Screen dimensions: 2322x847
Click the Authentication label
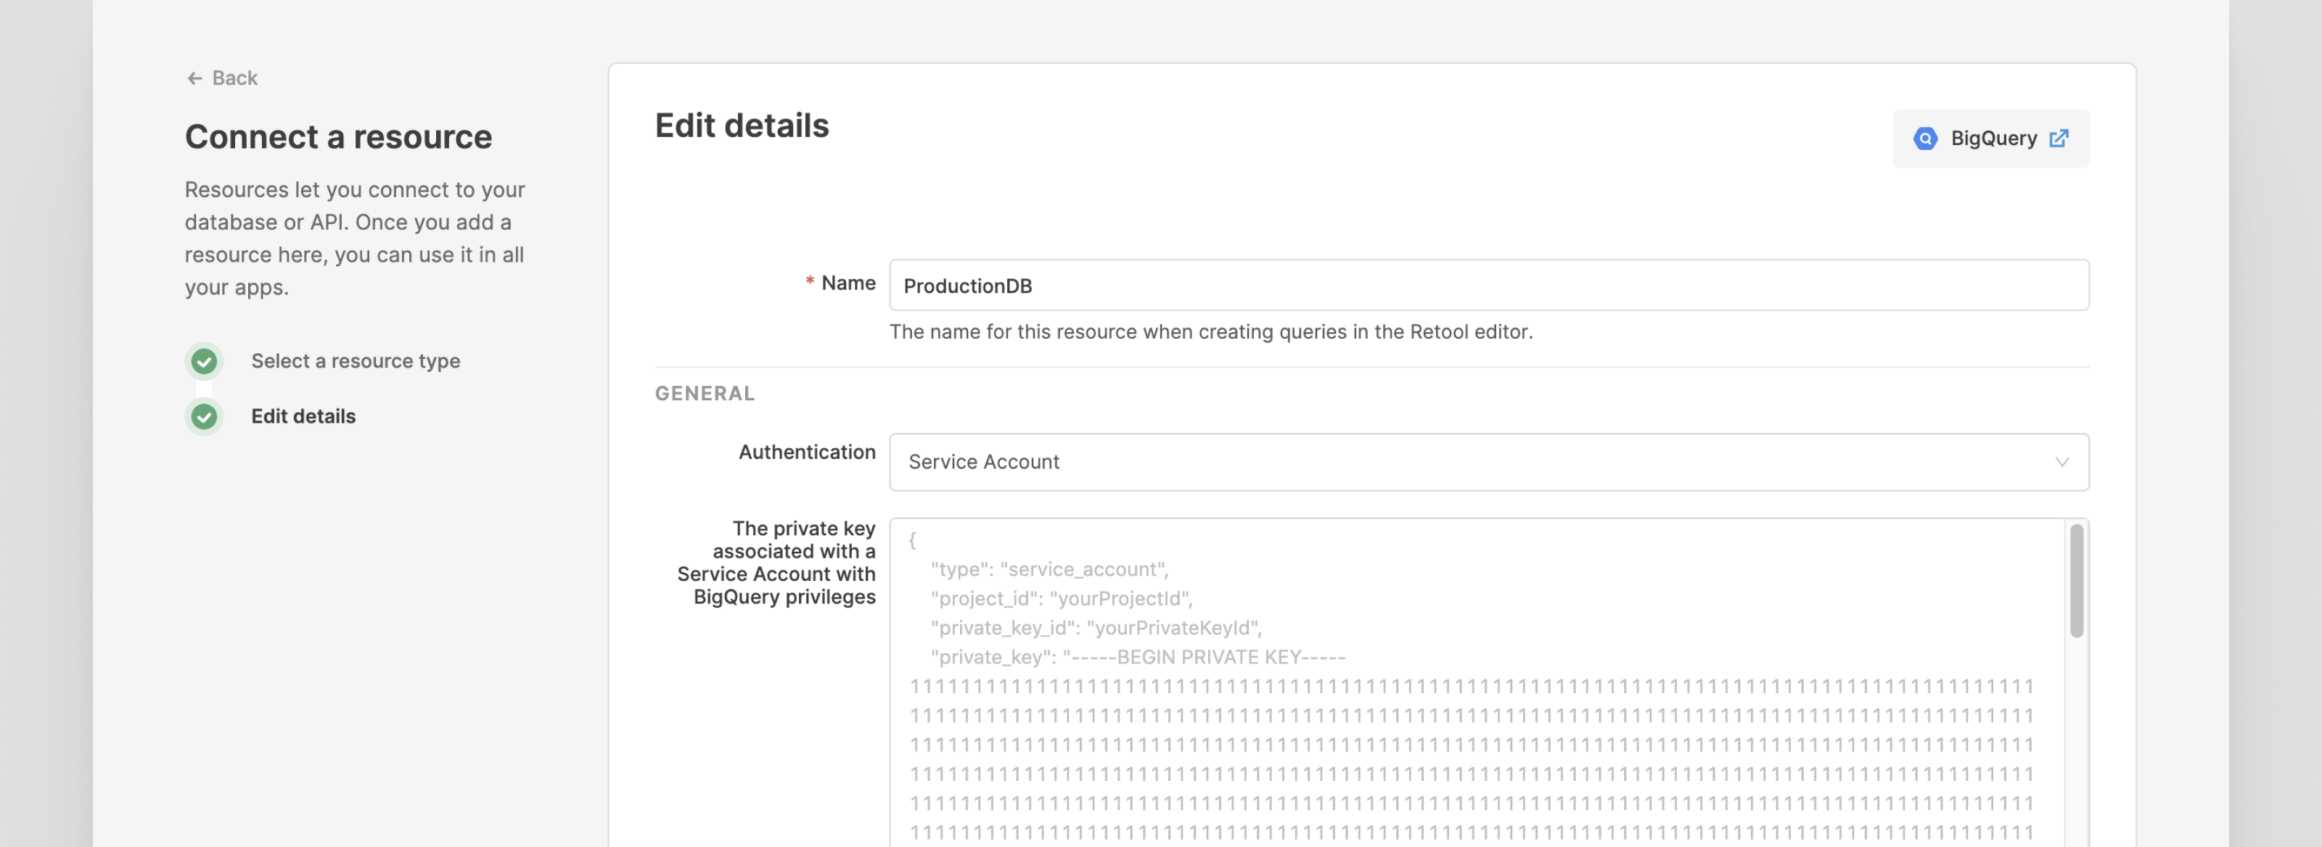click(806, 453)
